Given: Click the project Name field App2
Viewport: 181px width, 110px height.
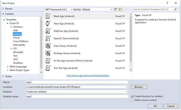Looking at the screenshot, I should point(77,82).
